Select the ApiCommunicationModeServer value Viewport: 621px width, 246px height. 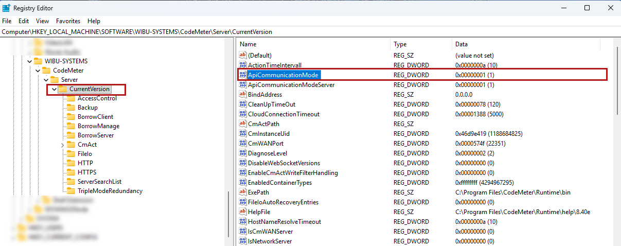coord(291,85)
